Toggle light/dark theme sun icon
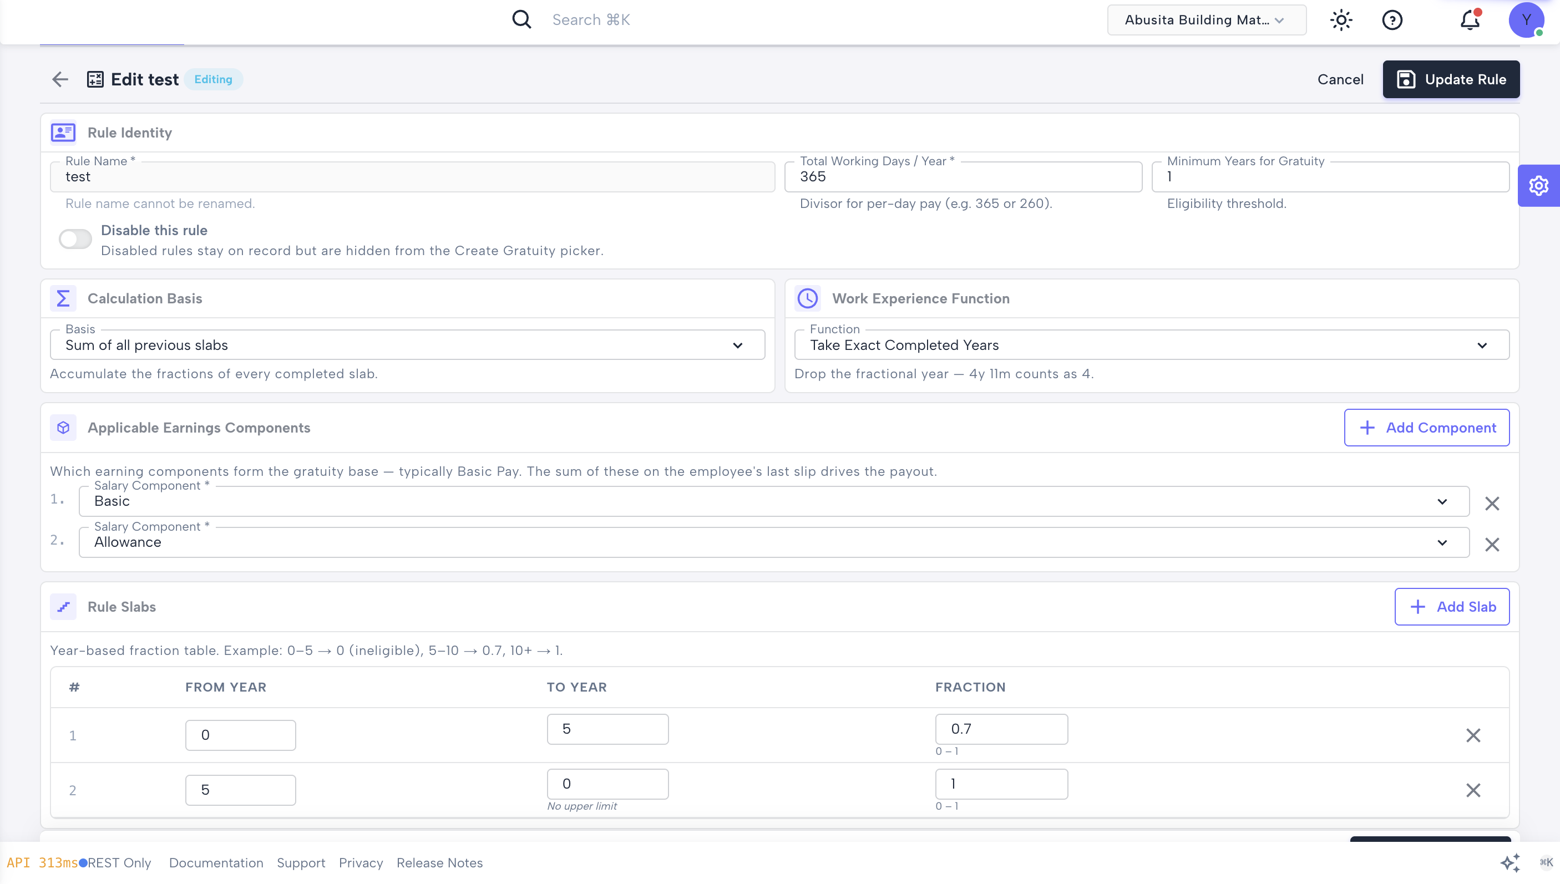1560x884 pixels. tap(1341, 20)
